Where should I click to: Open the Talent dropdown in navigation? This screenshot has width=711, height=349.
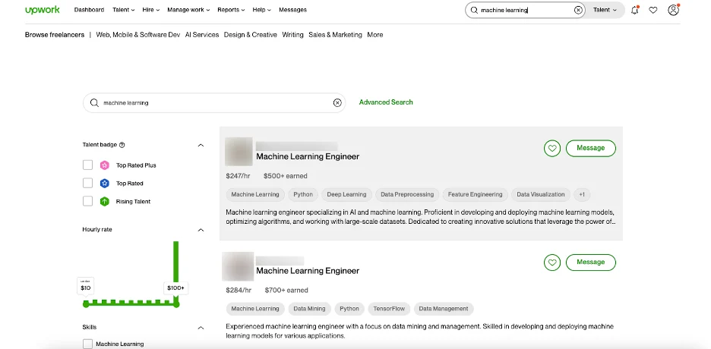[123, 10]
